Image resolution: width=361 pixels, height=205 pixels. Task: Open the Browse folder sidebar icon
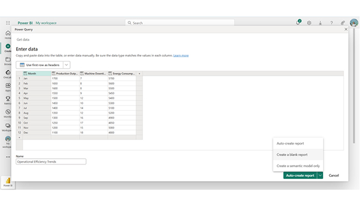(8, 59)
